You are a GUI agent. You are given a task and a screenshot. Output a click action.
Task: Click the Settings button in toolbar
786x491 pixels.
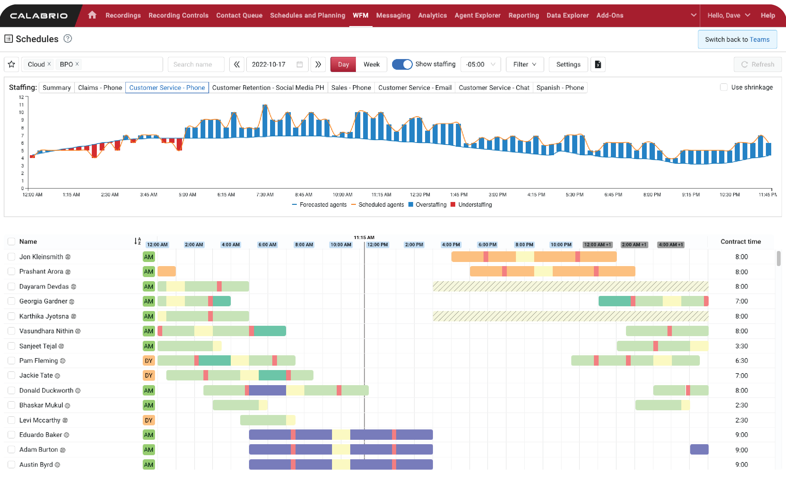567,64
